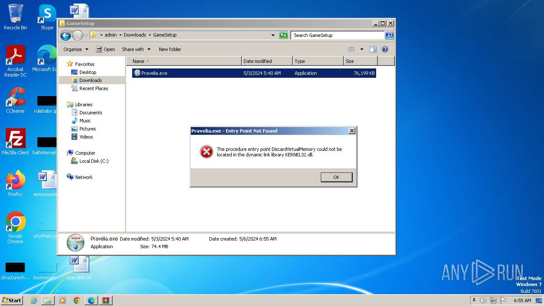Click the red error icon in dialog
The image size is (544, 306).
click(x=207, y=152)
